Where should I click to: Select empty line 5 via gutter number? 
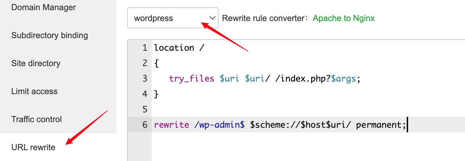pyautogui.click(x=145, y=110)
